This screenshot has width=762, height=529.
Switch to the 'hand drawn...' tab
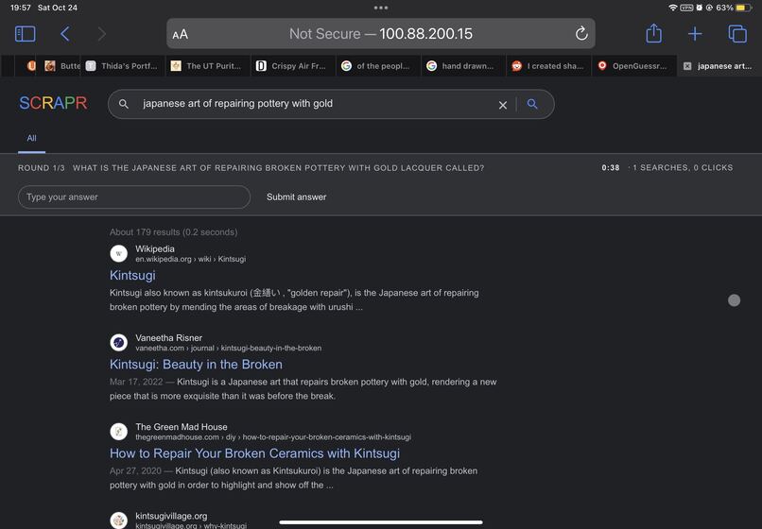pos(463,65)
